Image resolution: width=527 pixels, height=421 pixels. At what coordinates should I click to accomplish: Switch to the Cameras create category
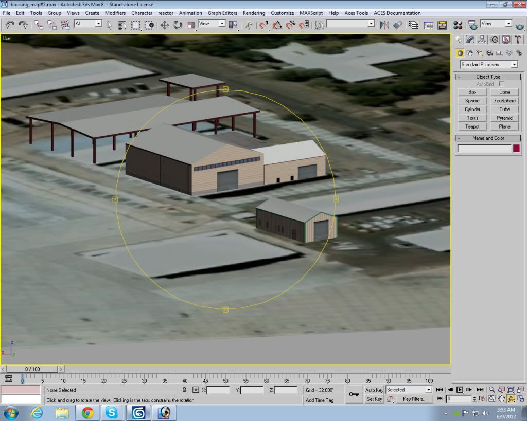pos(489,52)
